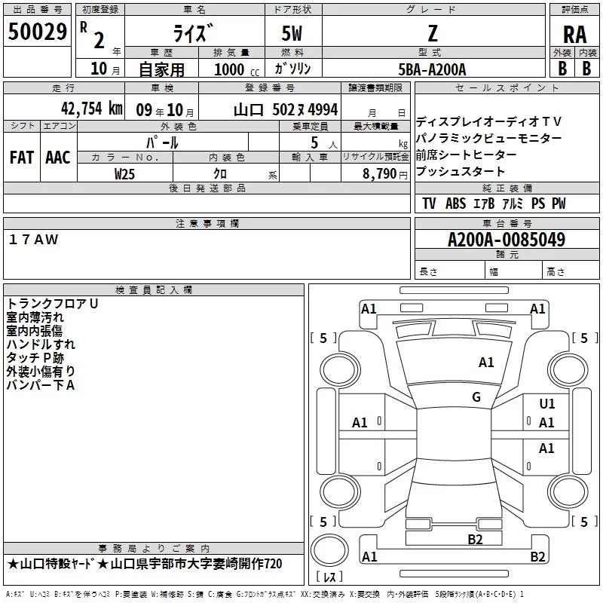This screenshot has width=603, height=603.
Task: Click the PW equipment label
Action: 559,204
